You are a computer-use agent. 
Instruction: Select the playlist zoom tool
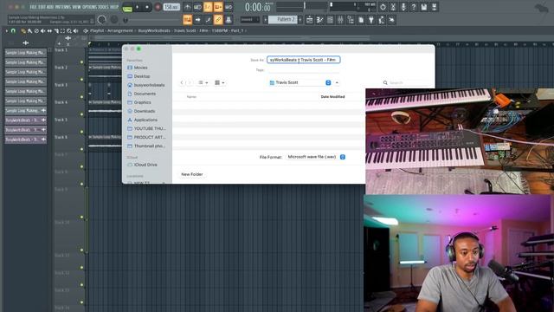[x=69, y=31]
